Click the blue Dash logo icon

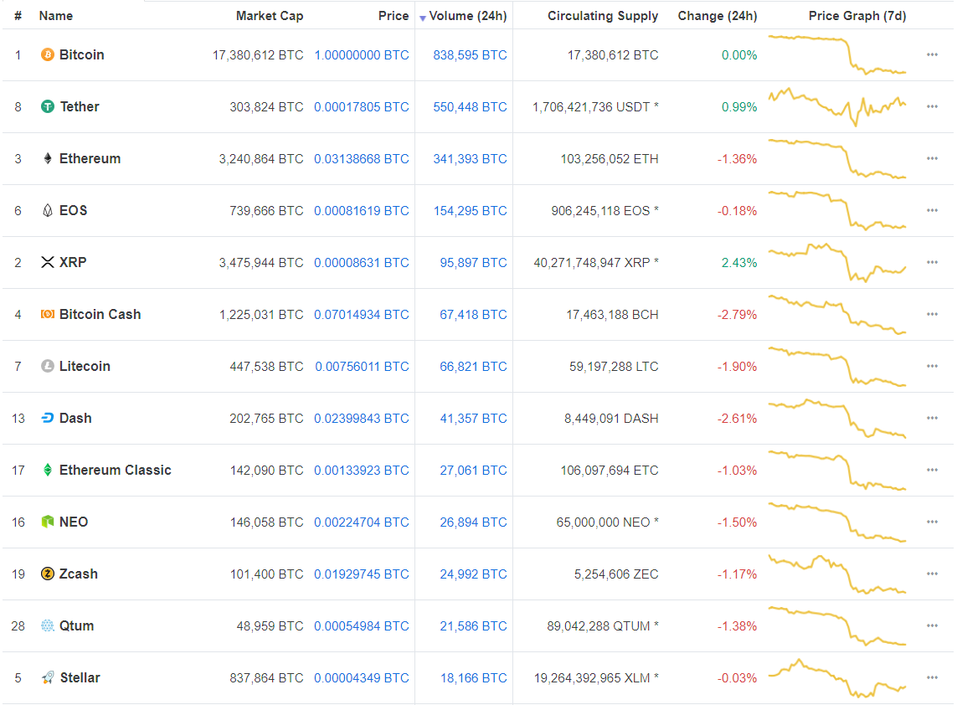[48, 419]
